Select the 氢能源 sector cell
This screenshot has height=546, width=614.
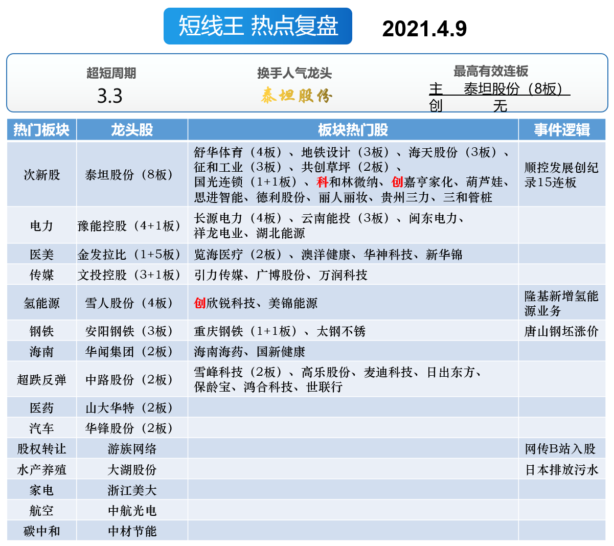pos(41,303)
